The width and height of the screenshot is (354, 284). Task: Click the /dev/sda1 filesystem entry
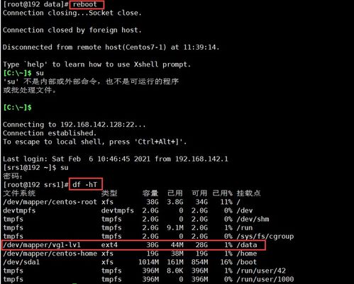tap(21, 262)
